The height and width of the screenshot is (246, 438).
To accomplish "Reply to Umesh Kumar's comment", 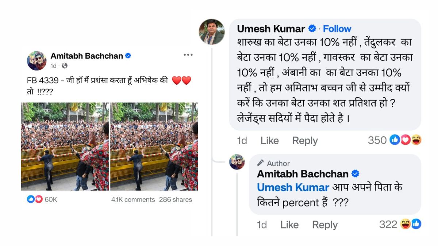I will click(305, 140).
